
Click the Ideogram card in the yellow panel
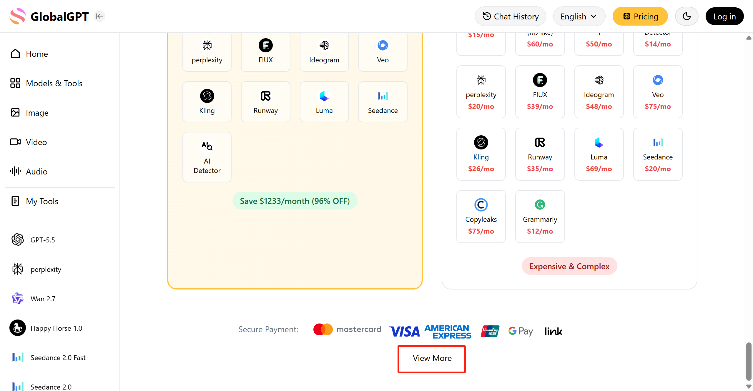coord(324,52)
